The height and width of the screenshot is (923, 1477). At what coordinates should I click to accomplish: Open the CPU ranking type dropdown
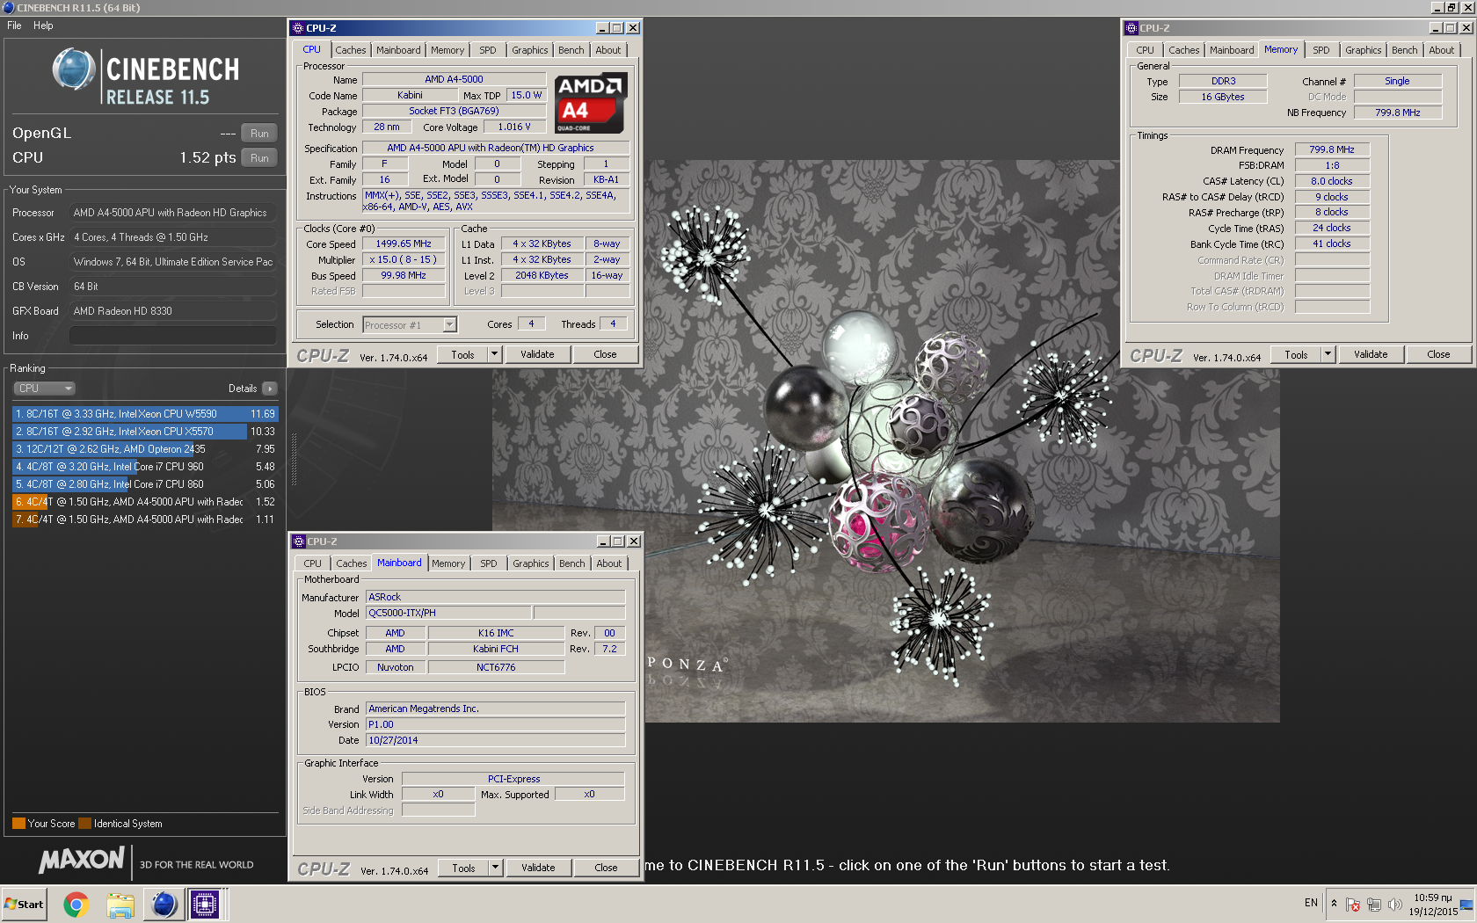coord(44,389)
